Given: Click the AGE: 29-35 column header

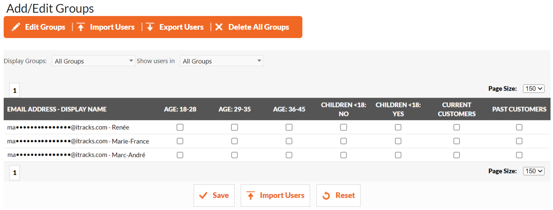Looking at the screenshot, I should [234, 109].
